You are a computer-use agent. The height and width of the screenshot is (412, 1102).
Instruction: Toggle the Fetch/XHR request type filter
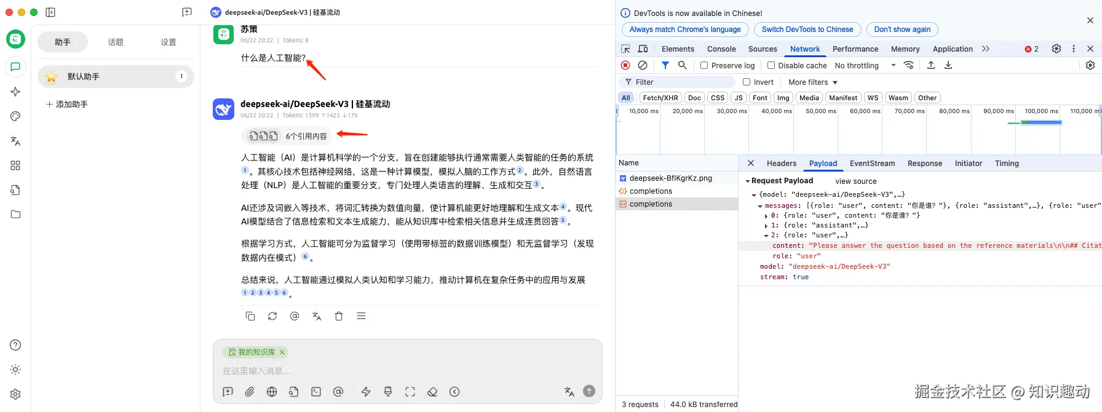[660, 98]
